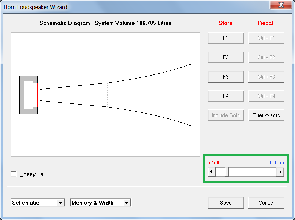
Task: Click the System Volume 106.705 Litres text
Action: coord(133,23)
